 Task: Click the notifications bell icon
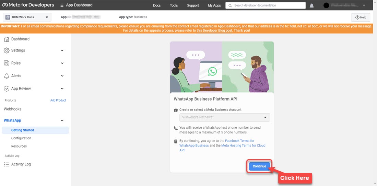[311, 5]
